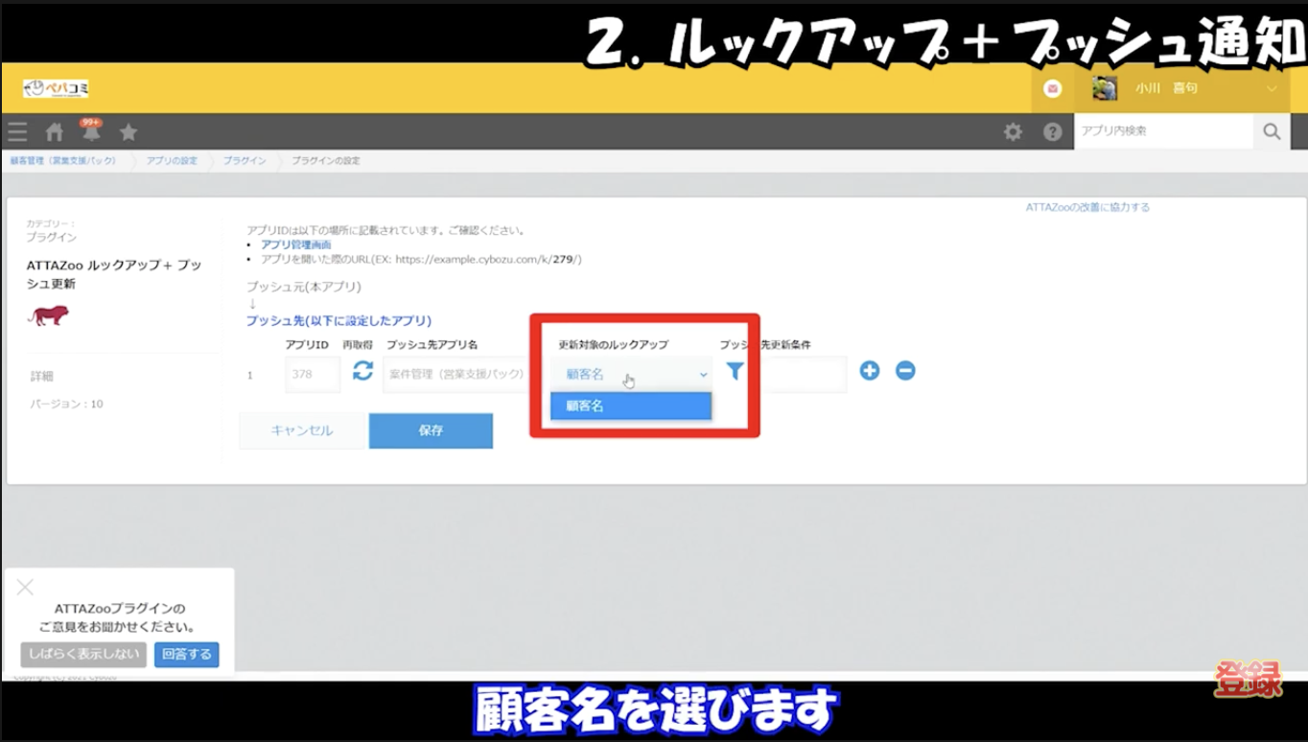The image size is (1308, 742).
Task: Open the favorites star icon
Action: point(128,131)
